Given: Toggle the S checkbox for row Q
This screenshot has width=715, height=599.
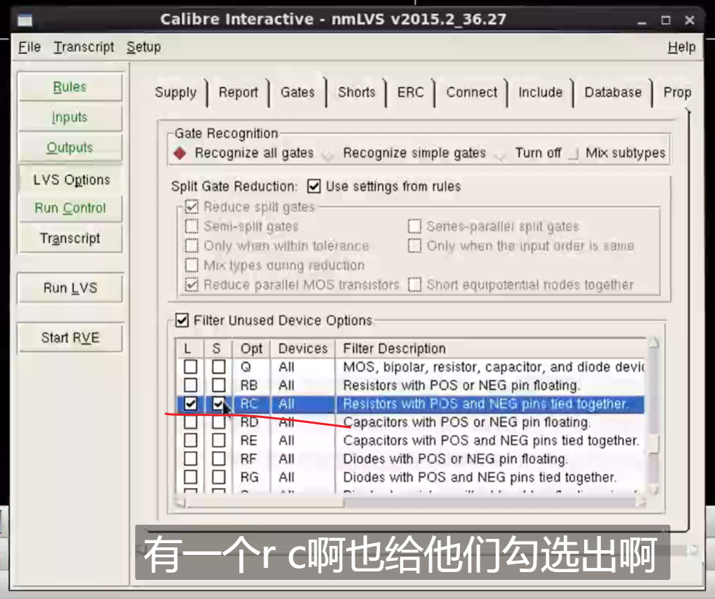Looking at the screenshot, I should tap(219, 367).
